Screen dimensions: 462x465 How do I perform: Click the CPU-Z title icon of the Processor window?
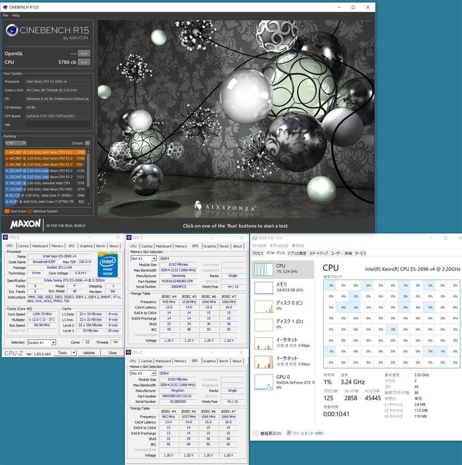coord(5,237)
